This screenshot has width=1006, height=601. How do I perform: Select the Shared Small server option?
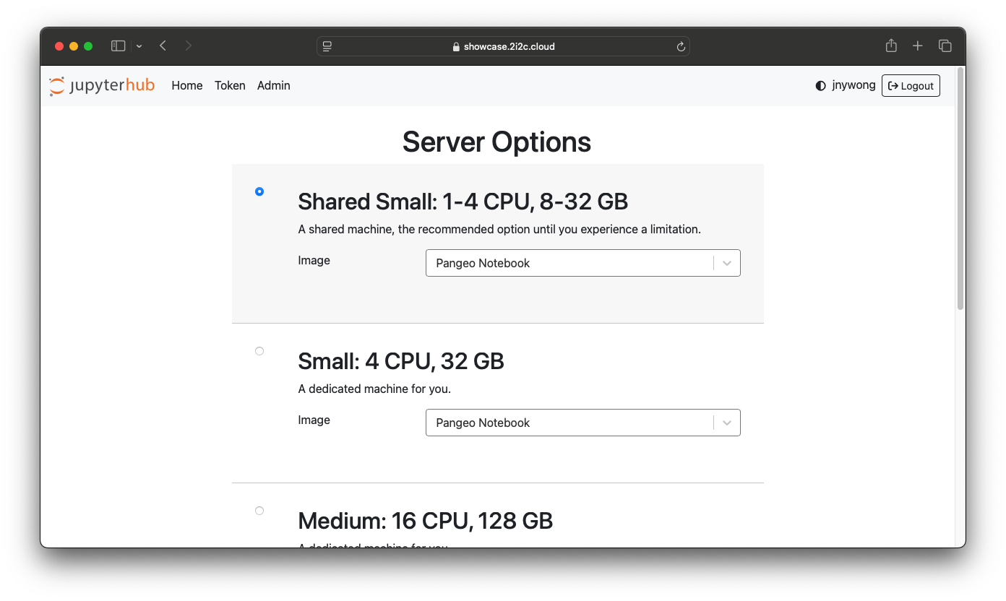[x=259, y=191]
